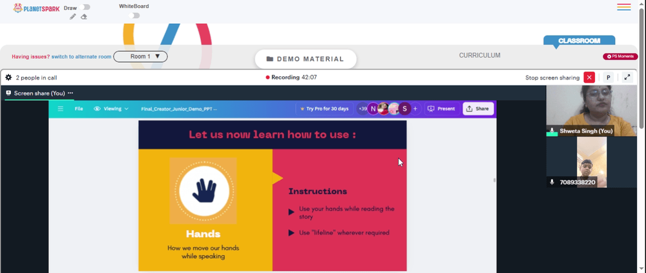Switch to the Curriculum tab

tap(479, 55)
